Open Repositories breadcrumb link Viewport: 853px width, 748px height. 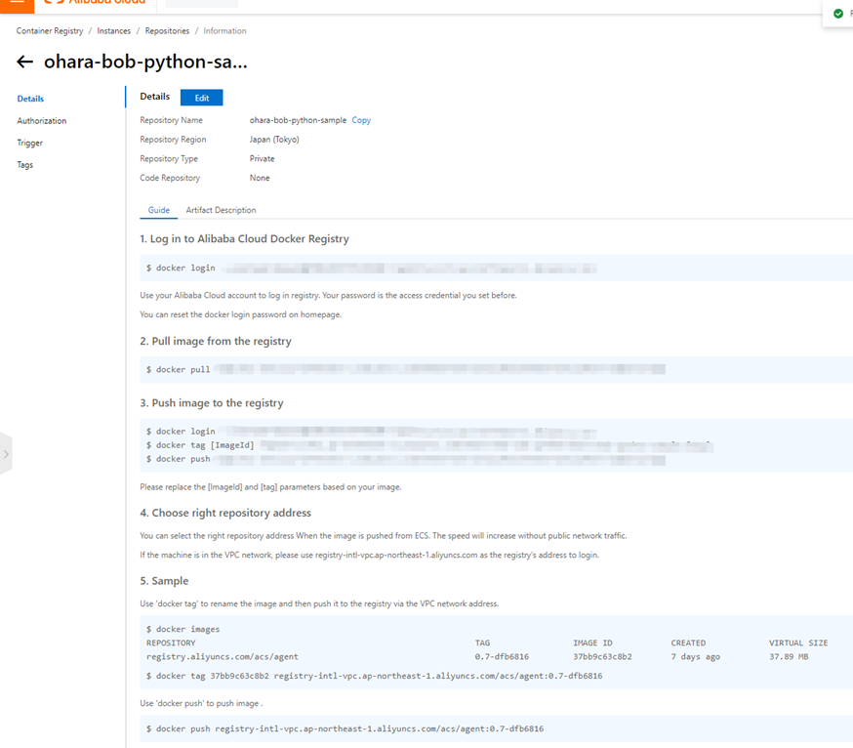(x=167, y=31)
